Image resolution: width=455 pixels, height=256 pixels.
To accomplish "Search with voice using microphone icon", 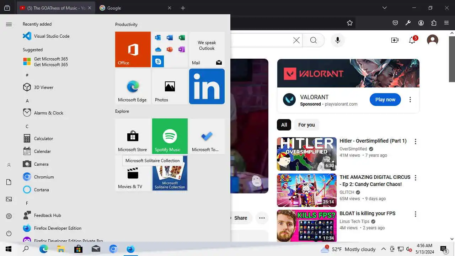I will (x=338, y=40).
